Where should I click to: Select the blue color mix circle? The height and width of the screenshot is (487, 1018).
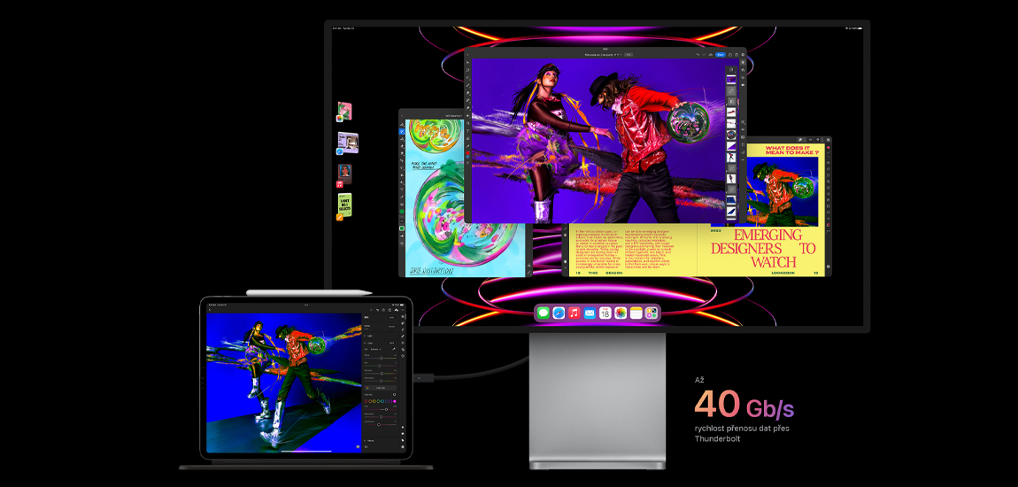pos(388,401)
